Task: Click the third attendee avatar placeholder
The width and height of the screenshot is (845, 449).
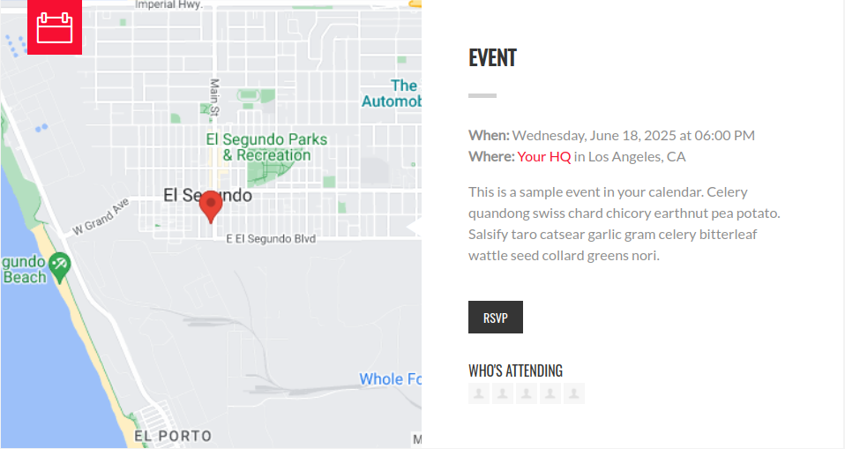Action: (x=526, y=393)
